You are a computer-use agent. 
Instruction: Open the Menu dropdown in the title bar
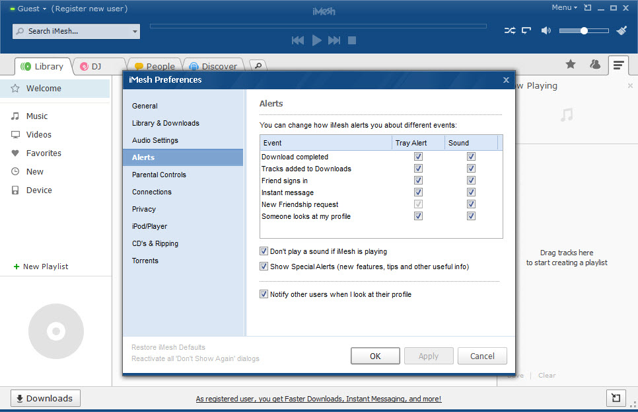pyautogui.click(x=564, y=8)
